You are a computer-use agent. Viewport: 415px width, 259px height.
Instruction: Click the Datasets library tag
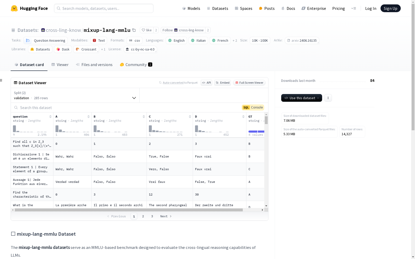coord(40,49)
